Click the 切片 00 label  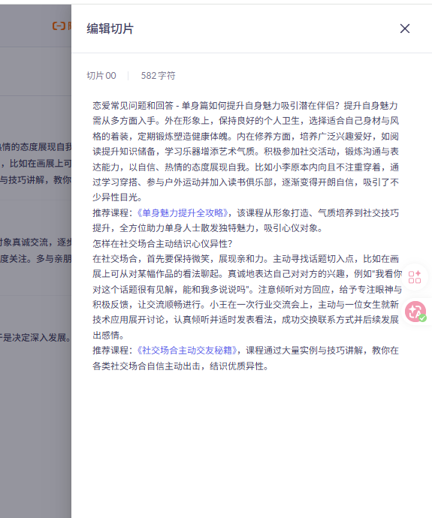(101, 76)
